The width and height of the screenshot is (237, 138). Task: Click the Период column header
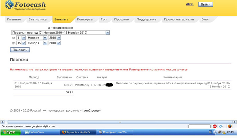click(34, 77)
